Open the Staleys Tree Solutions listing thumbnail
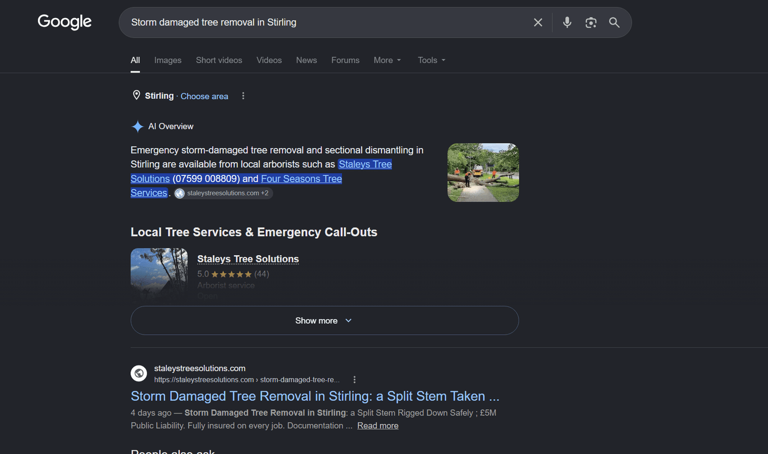 coord(159,274)
